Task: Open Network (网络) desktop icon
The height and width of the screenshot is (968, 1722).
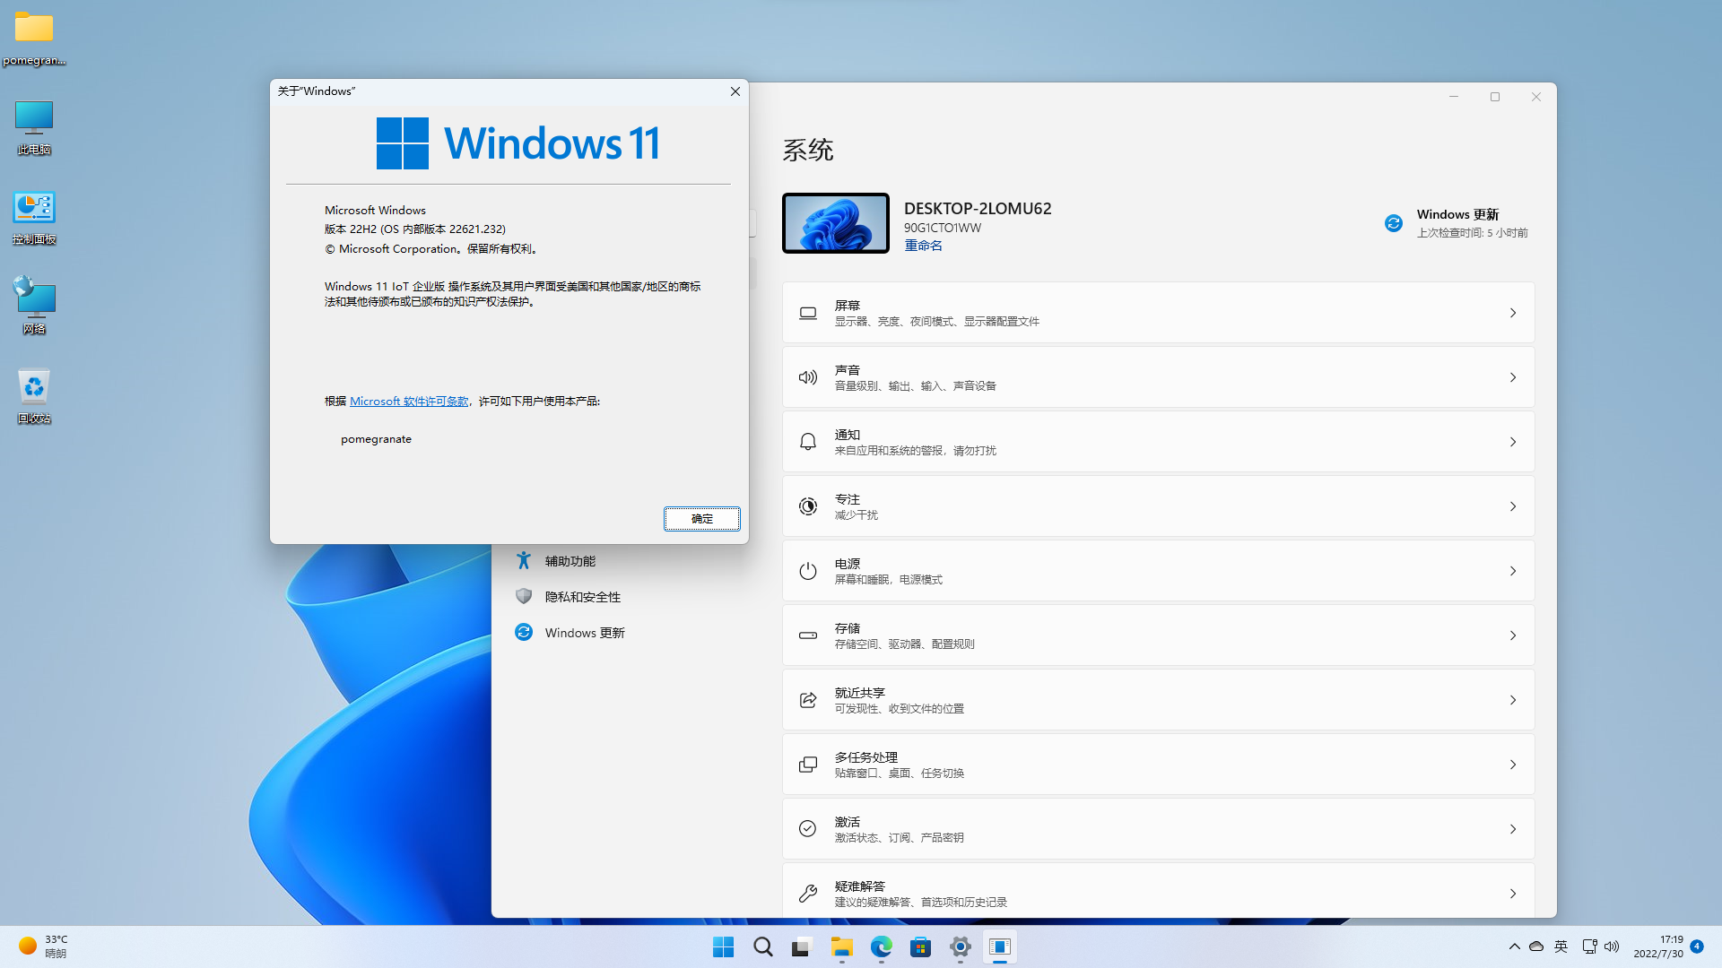Action: pyautogui.click(x=34, y=307)
